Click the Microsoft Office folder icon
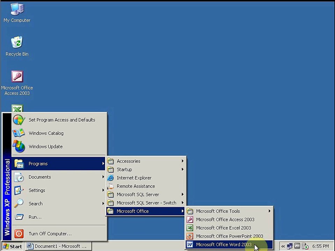The height and width of the screenshot is (251, 335). [x=110, y=211]
